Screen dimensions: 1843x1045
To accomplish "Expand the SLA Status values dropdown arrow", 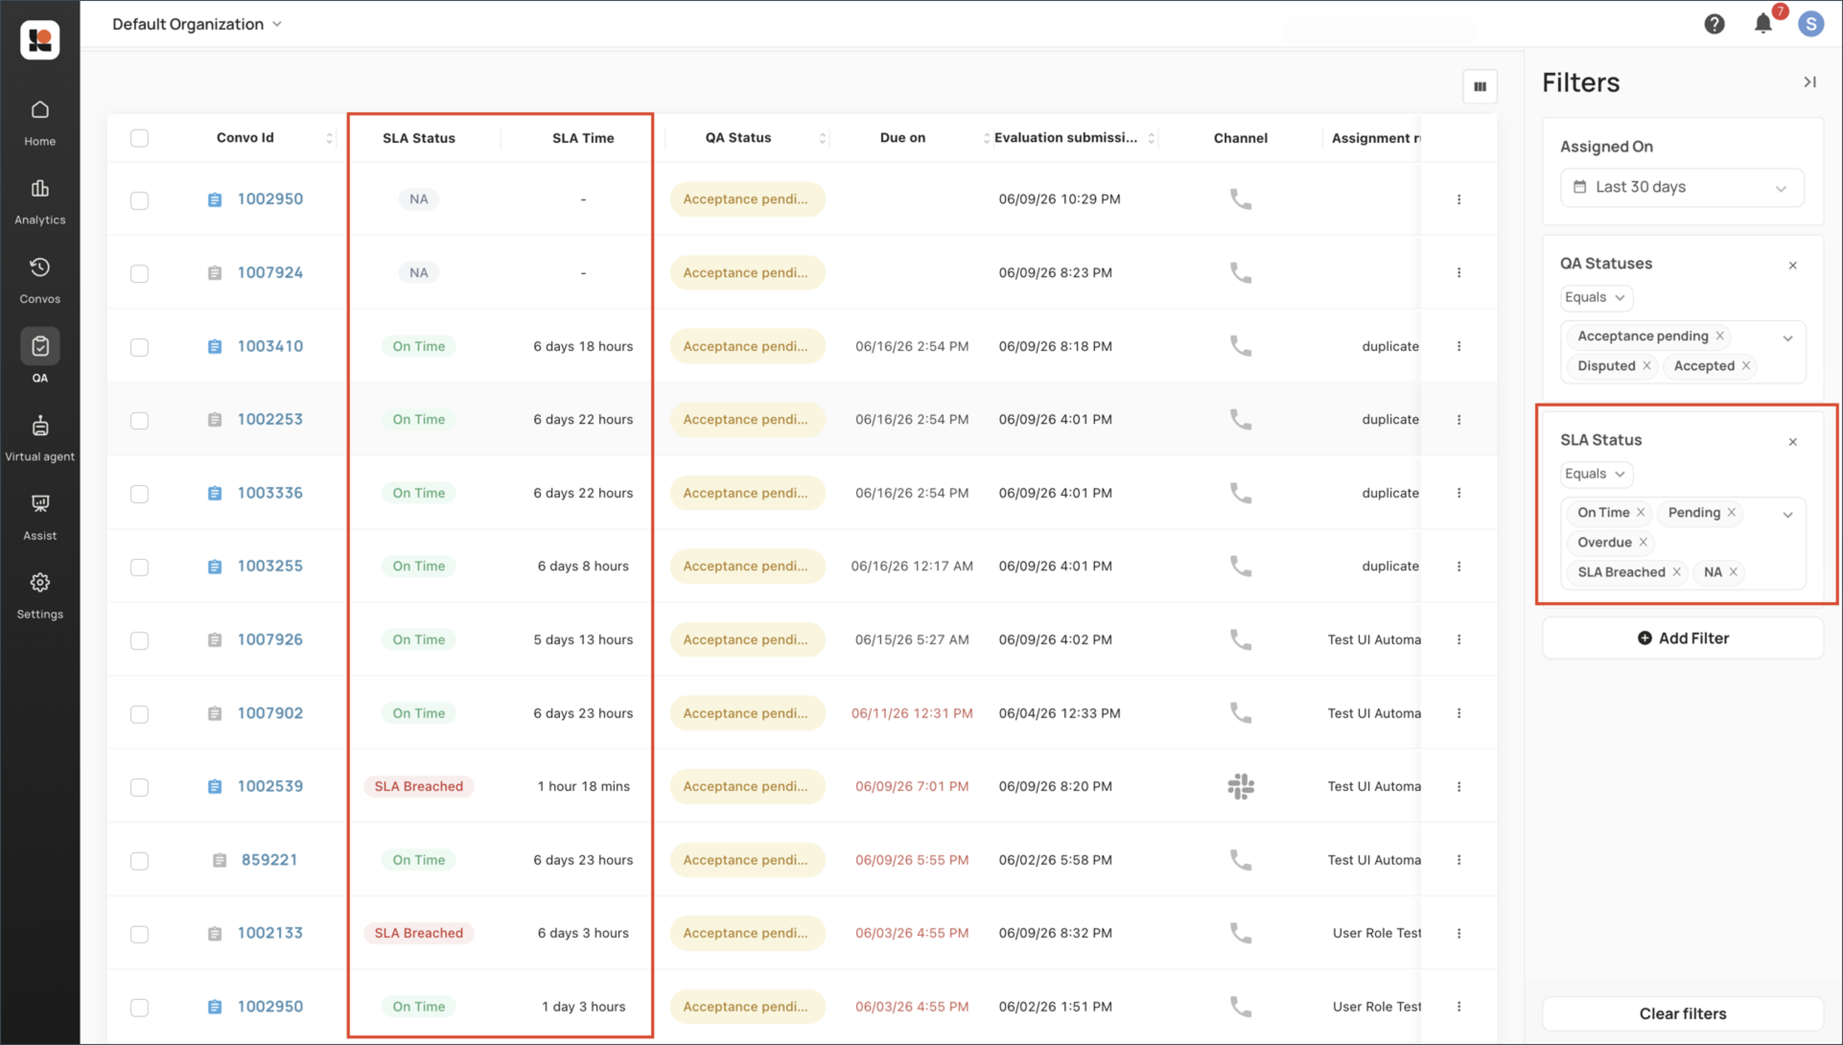I will [x=1787, y=515].
